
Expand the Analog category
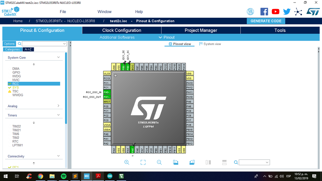pos(58,106)
